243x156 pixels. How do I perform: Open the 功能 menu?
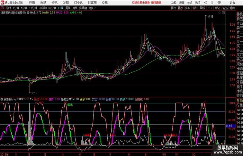(174, 3)
